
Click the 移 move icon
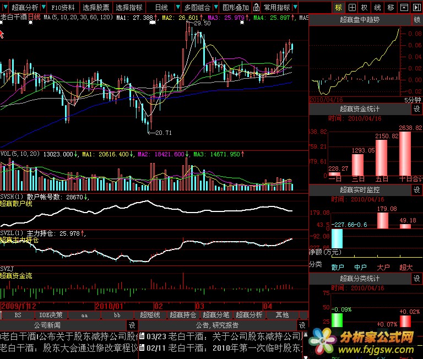coord(391,8)
